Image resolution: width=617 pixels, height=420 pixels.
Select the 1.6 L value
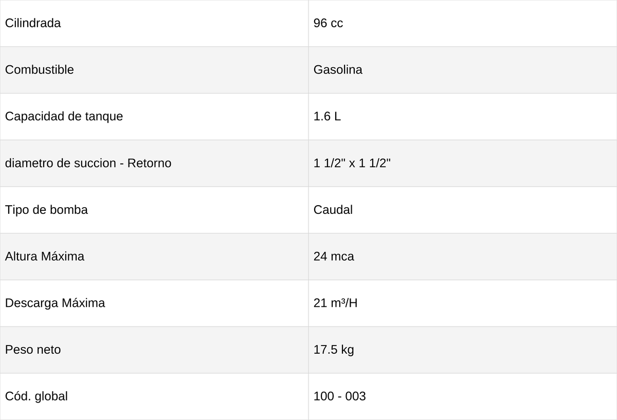pos(327,116)
